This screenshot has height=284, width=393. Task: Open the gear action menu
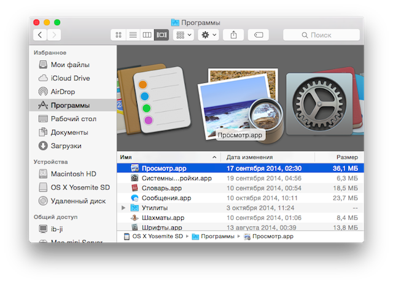[x=208, y=35]
